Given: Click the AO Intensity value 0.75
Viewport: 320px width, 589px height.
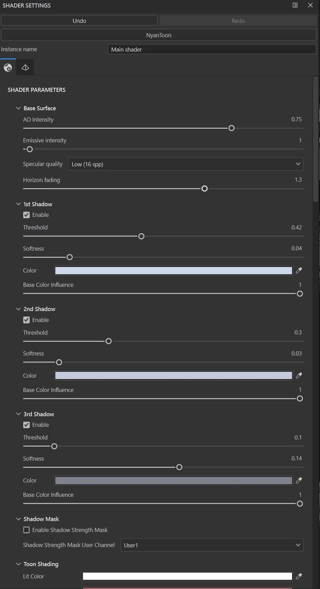Looking at the screenshot, I should (296, 120).
